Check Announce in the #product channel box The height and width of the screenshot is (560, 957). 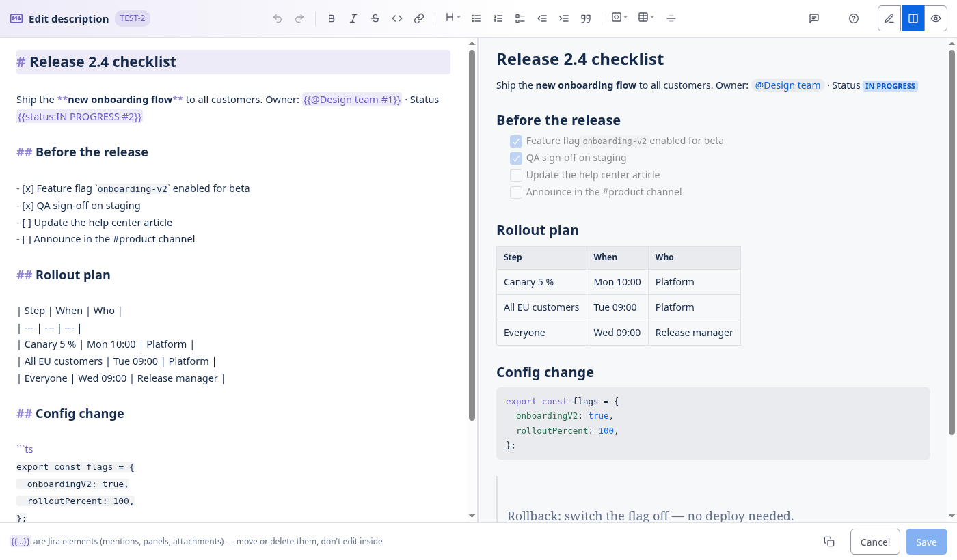click(x=516, y=193)
